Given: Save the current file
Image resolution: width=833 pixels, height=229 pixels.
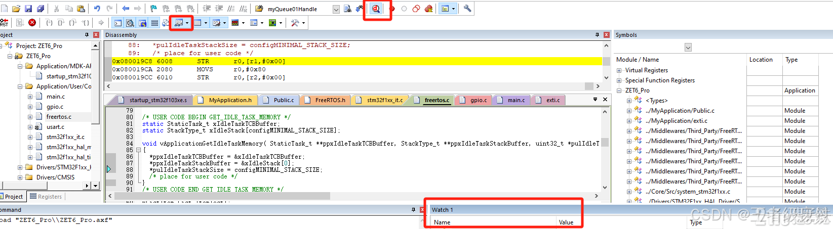Looking at the screenshot, I should tap(28, 9).
